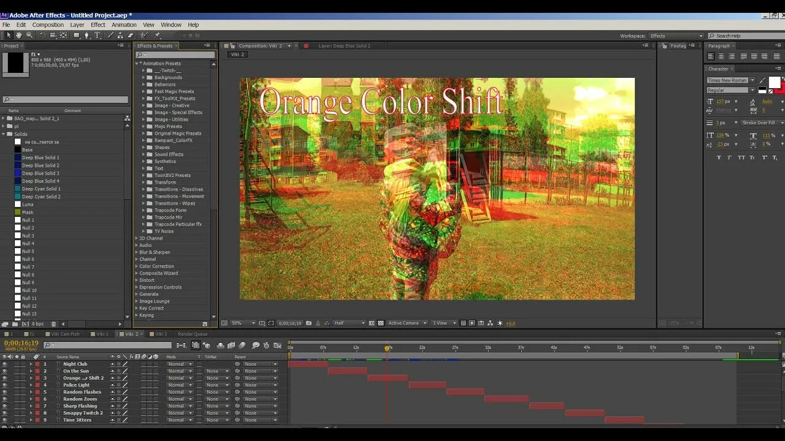Open the File menu
Viewport: 785px width, 441px height.
coord(6,25)
